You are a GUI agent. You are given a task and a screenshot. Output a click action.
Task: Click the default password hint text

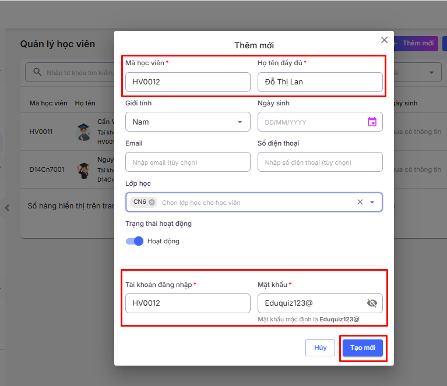pos(308,320)
